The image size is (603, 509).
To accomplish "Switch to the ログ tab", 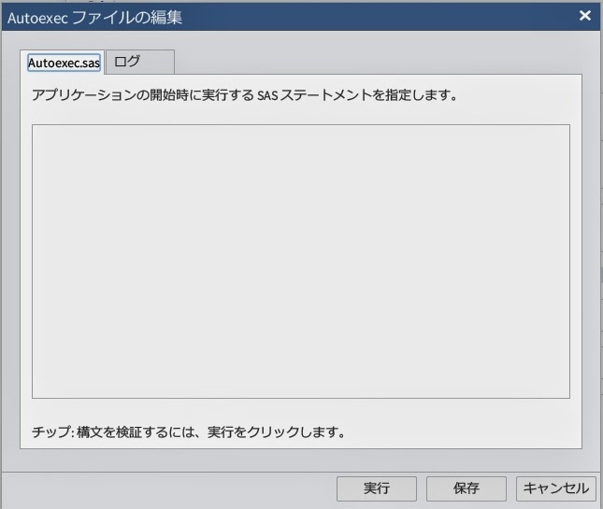I will click(140, 62).
